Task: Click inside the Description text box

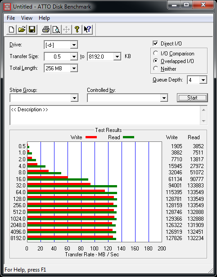Action: pyautogui.click(x=105, y=115)
